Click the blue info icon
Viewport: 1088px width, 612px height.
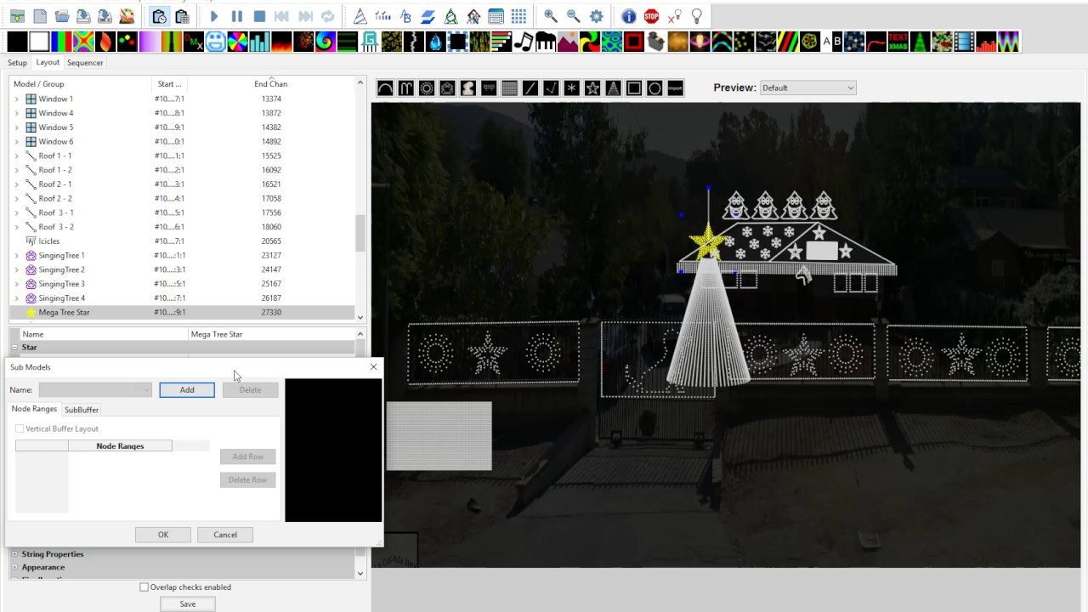coord(628,16)
